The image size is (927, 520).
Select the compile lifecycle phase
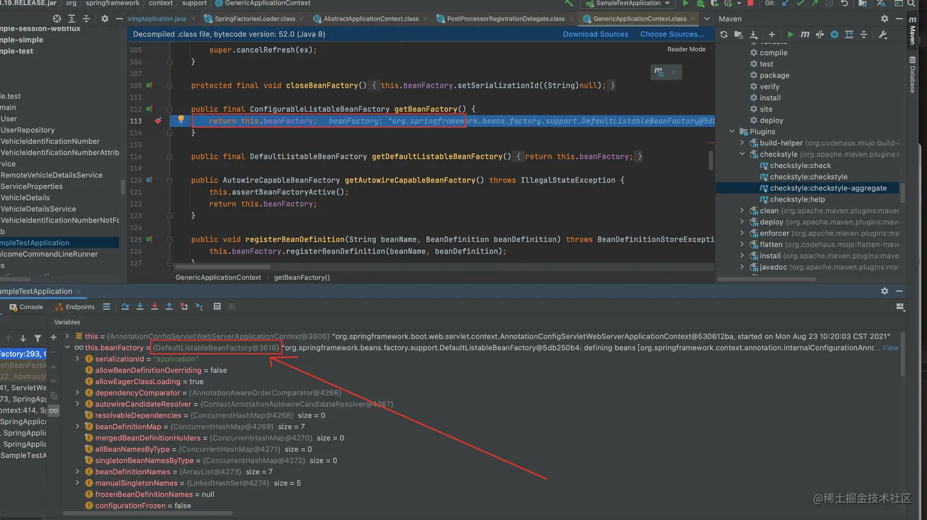[x=773, y=53]
